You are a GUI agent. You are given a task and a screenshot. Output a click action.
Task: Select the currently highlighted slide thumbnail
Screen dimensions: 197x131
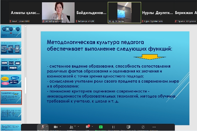coord(11,98)
